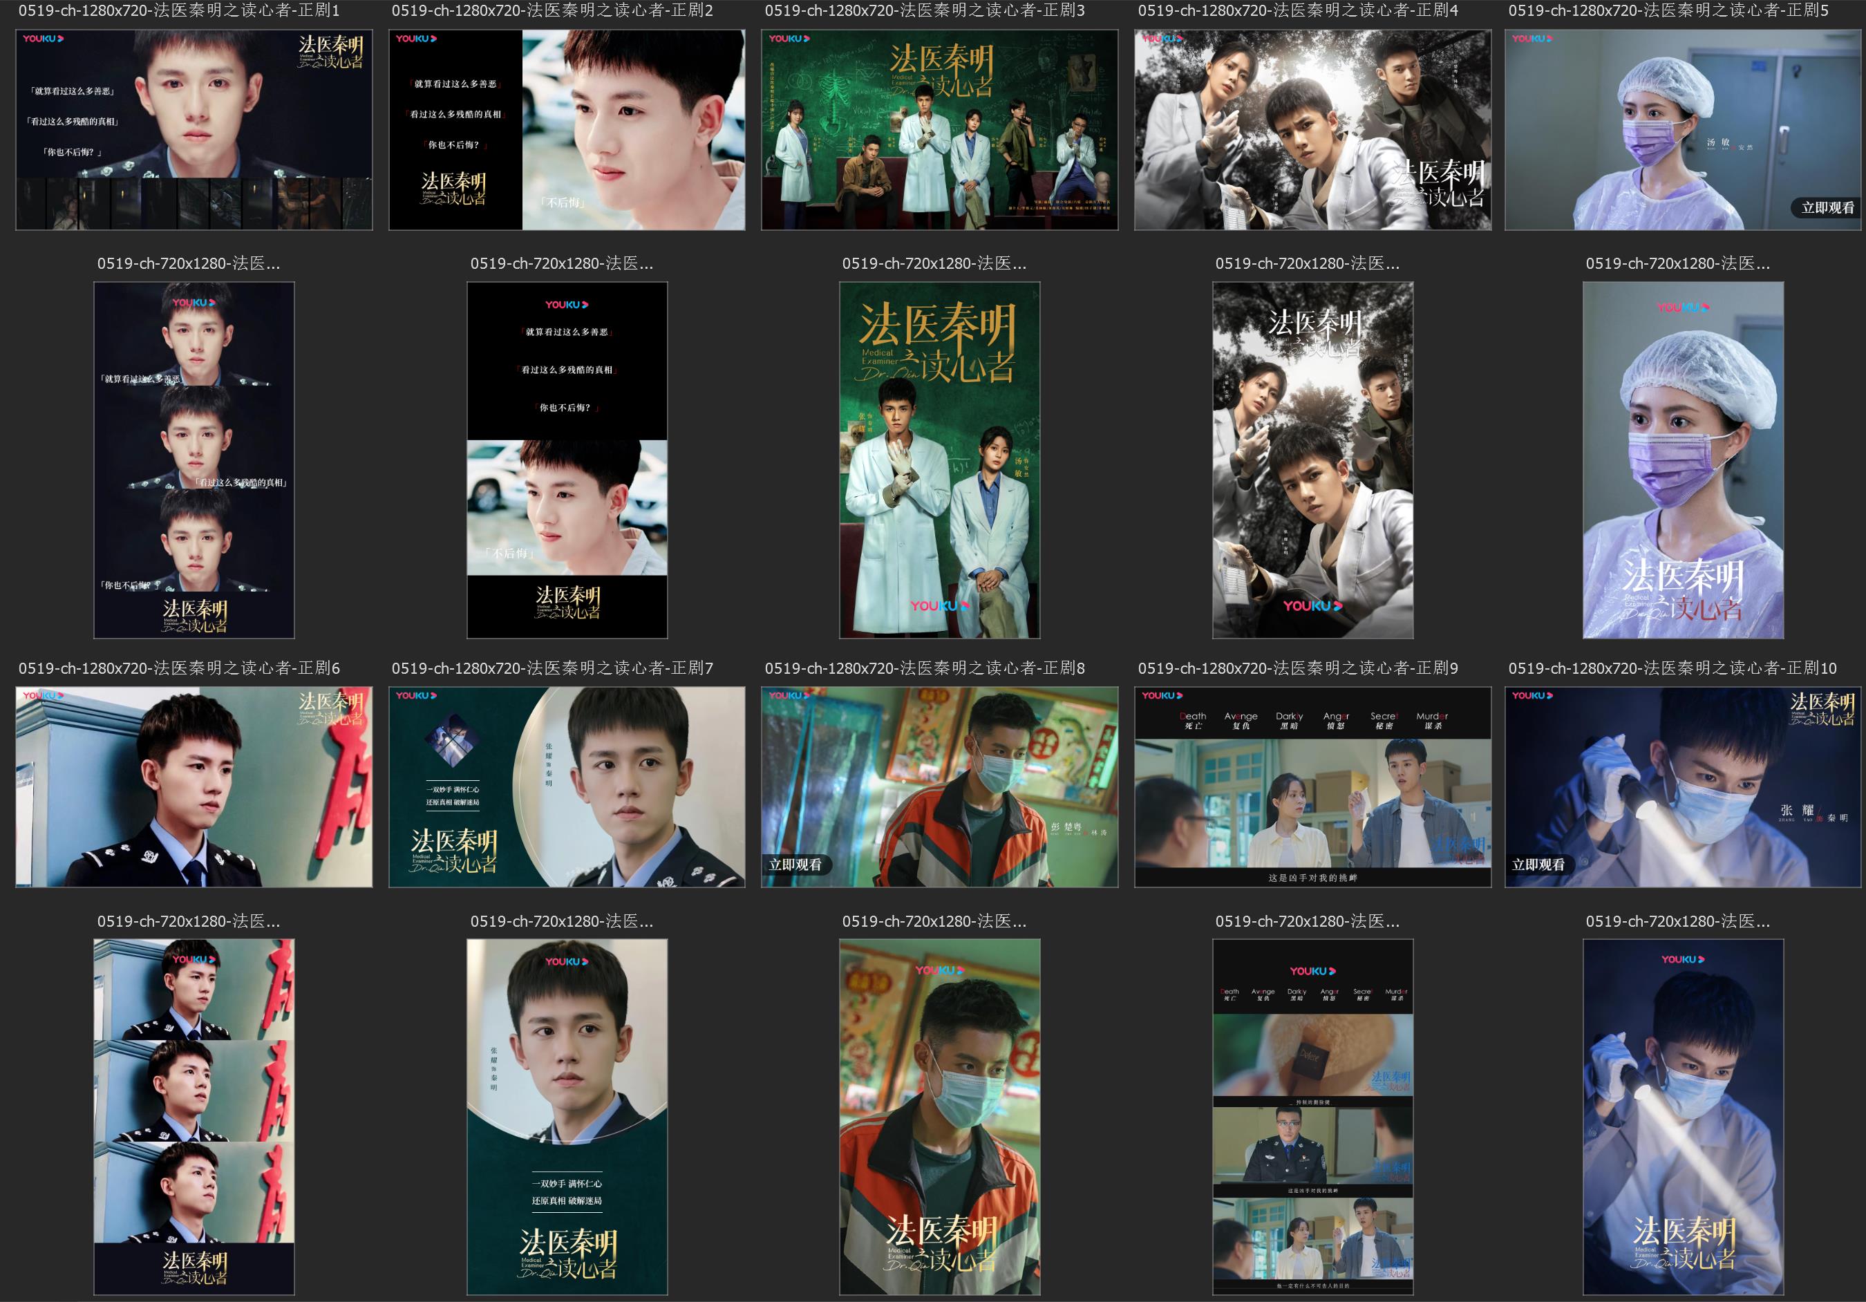Open the 正剧10 landscape thumbnail with flashlight
The height and width of the screenshot is (1302, 1866).
click(1683, 786)
